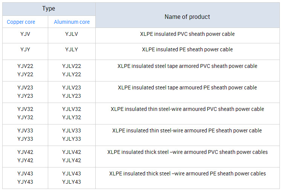Image resolution: width=284 pixels, height=192 pixels.
Task: Click the Name of product header
Action: coord(187,17)
